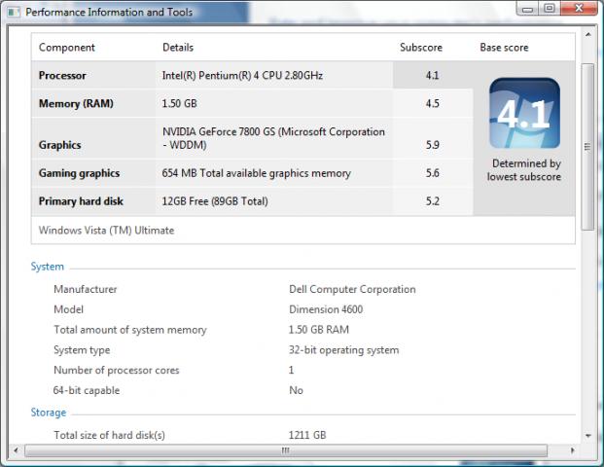Click the 1211 GB value
This screenshot has height=467, width=604.
tap(307, 436)
